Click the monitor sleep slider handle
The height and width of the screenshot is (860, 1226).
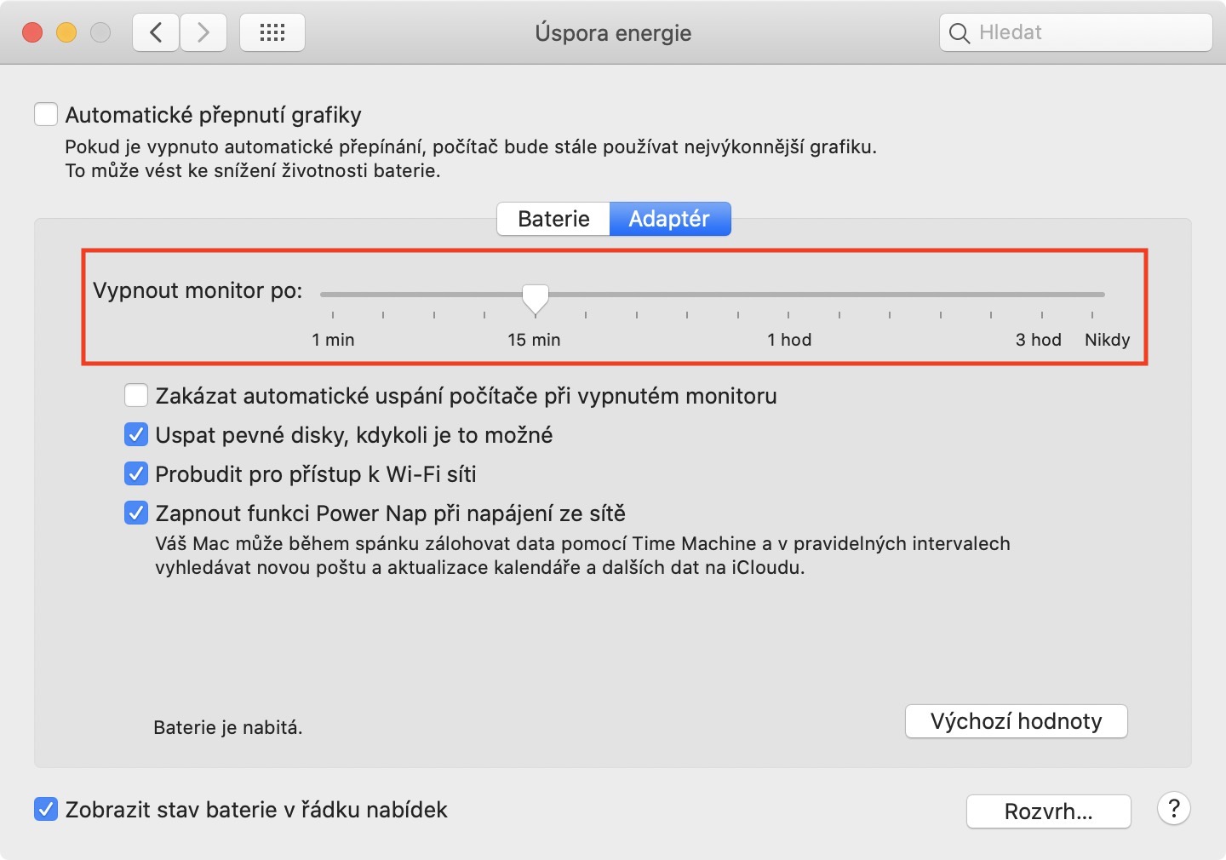[536, 297]
